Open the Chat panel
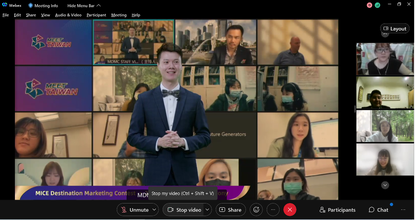The image size is (415, 220). pyautogui.click(x=378, y=210)
